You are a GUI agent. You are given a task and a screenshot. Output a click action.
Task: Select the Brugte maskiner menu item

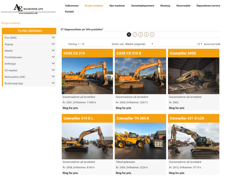click(x=94, y=5)
